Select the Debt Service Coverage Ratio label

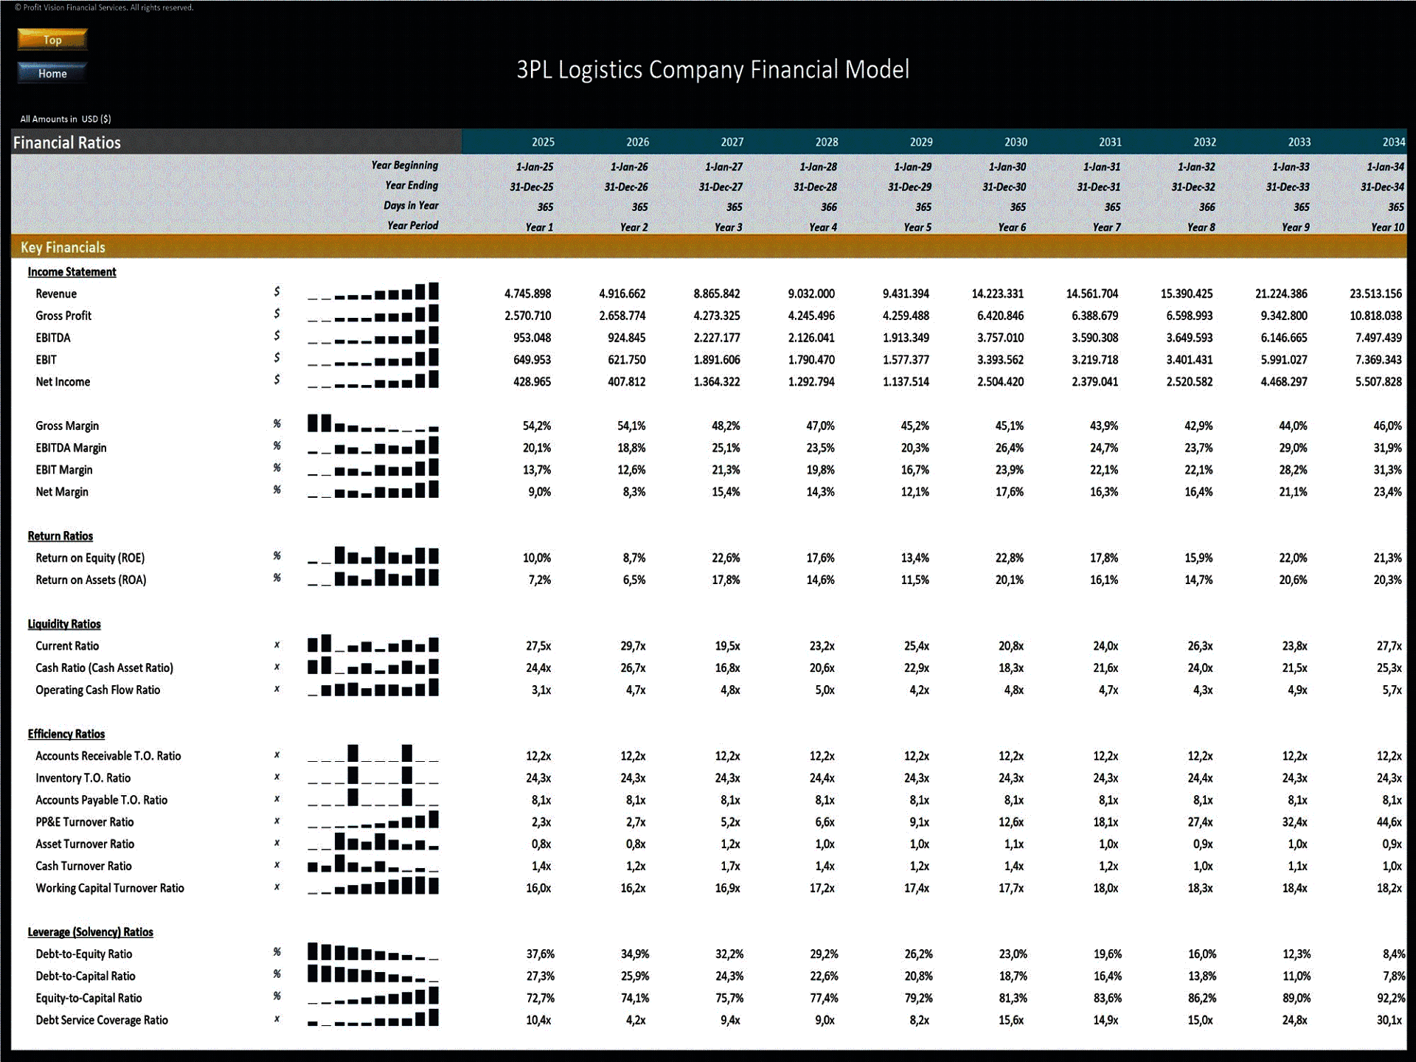point(102,1020)
